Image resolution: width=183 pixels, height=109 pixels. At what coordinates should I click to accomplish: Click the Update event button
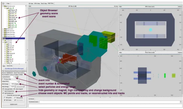[x=14, y=104]
